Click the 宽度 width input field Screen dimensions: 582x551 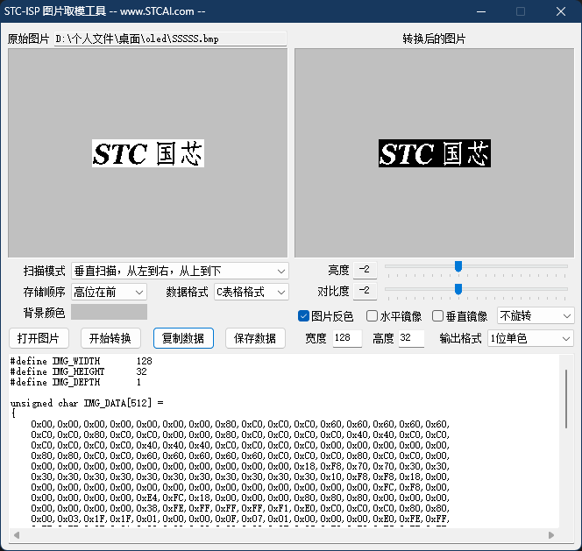(347, 338)
